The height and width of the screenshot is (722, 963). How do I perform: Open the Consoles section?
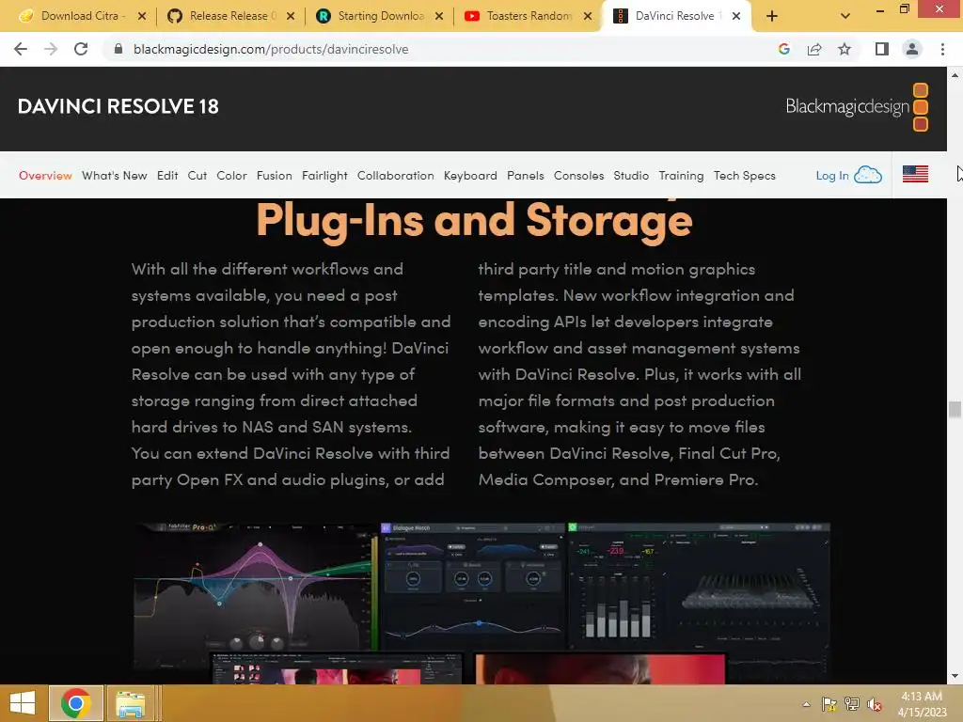[x=578, y=176]
